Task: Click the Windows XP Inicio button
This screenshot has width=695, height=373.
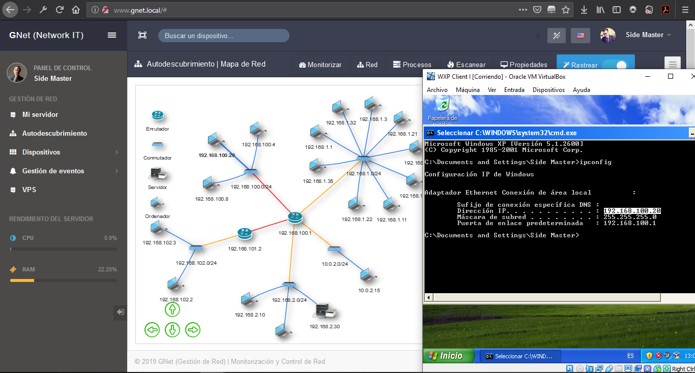Action: coord(449,356)
